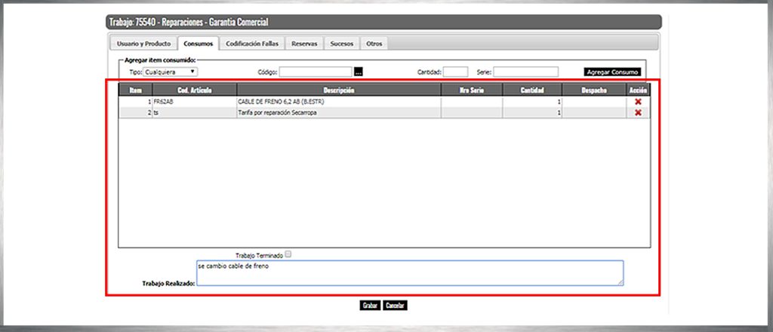The height and width of the screenshot is (332, 773).
Task: Check the Trabajo Terminado checkbox
Action: click(x=288, y=255)
